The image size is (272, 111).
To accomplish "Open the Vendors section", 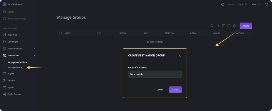I will coord(11,81).
